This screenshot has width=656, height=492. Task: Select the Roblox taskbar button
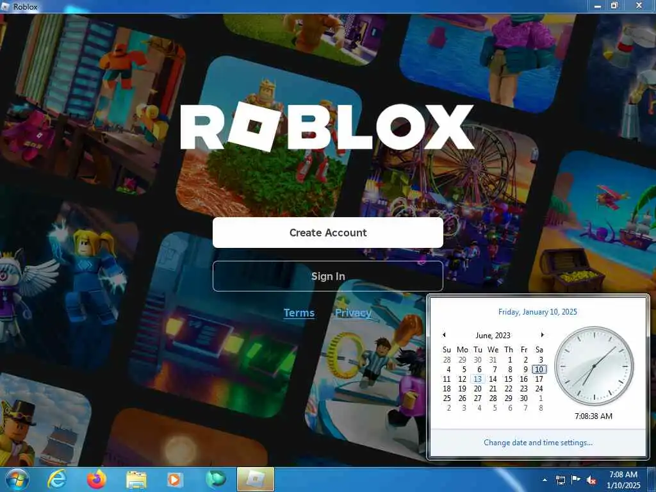[x=256, y=479]
